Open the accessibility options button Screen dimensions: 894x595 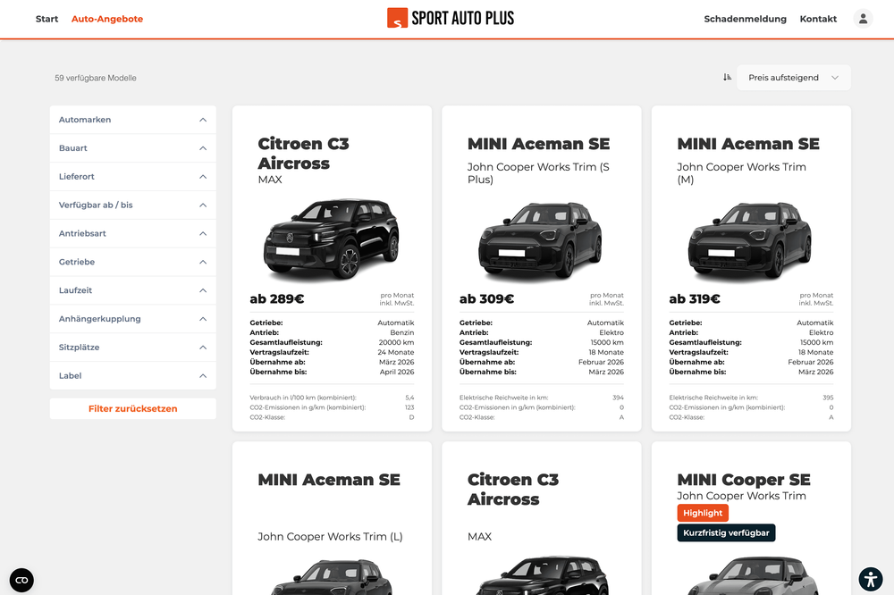point(871,579)
